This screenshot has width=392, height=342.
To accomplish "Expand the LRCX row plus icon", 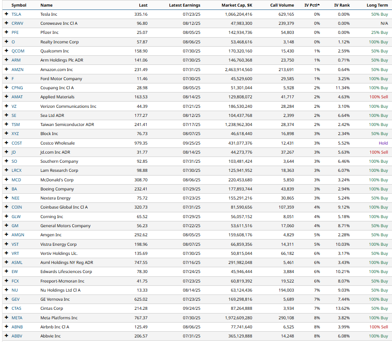I will tap(7, 170).
